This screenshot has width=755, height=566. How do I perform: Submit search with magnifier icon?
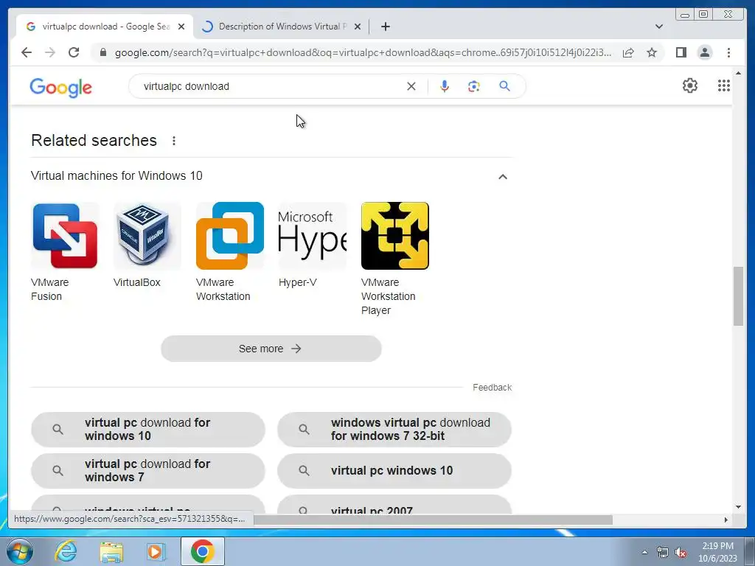point(504,87)
